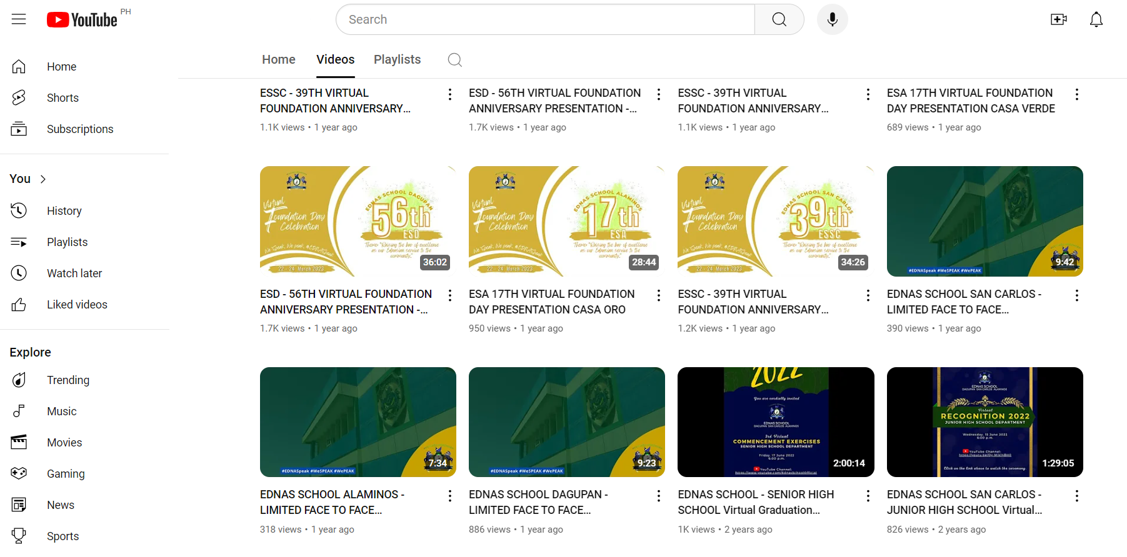
Task: Open options menu for ESSC 39th video with 1.2K views
Action: click(868, 295)
